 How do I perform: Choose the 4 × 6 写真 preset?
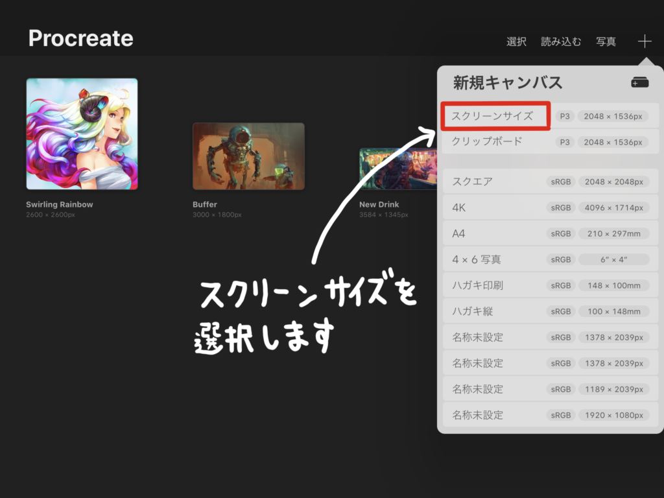(x=550, y=259)
